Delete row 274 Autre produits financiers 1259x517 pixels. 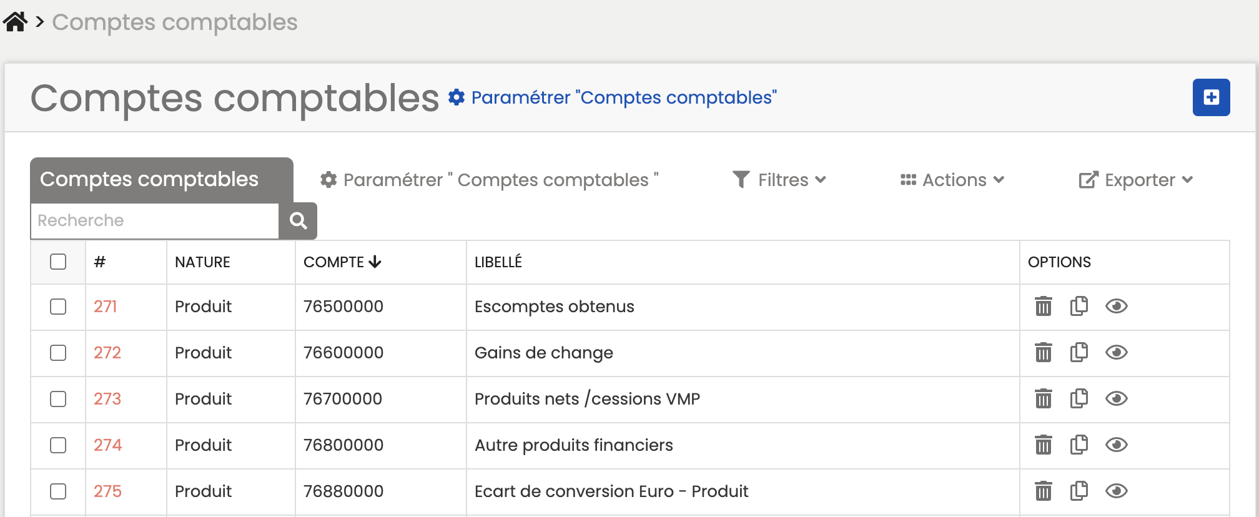click(x=1043, y=445)
